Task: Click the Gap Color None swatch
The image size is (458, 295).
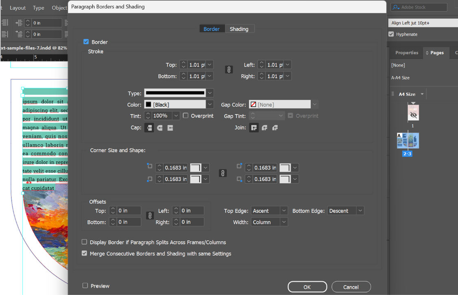Action: 254,104
